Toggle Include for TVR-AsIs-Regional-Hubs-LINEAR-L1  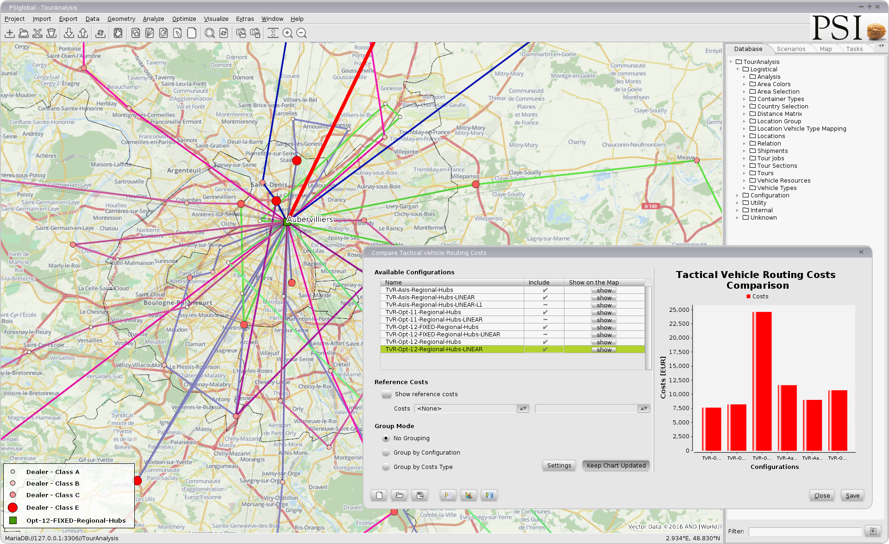tap(545, 305)
